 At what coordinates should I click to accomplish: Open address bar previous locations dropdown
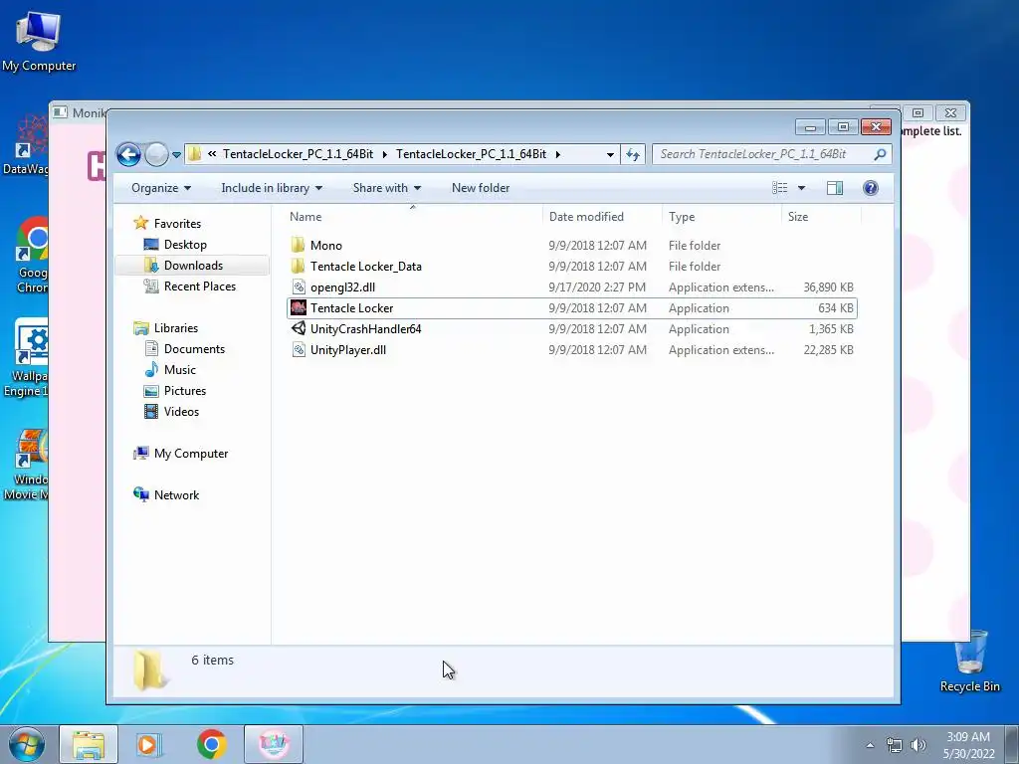pyautogui.click(x=610, y=154)
